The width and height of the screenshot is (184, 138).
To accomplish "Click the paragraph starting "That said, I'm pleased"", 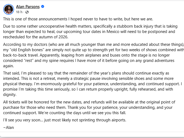I will [x=92, y=84].
